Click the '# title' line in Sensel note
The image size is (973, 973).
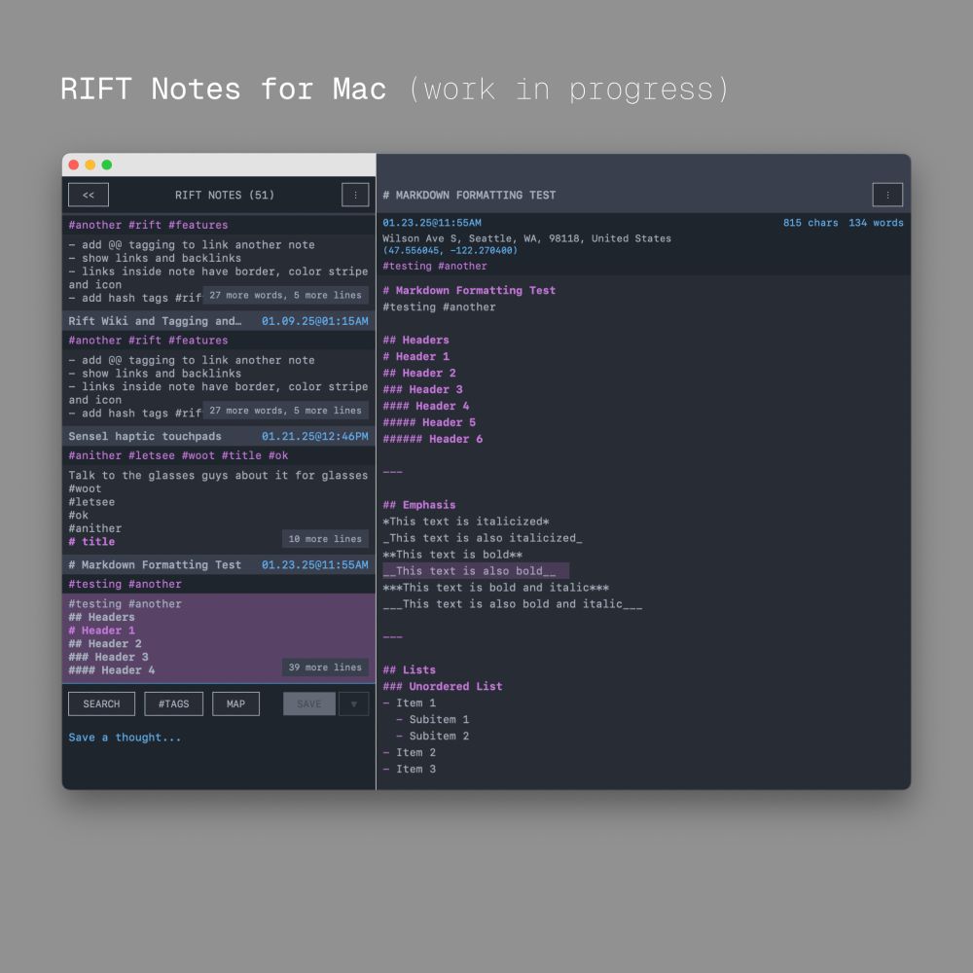(91, 542)
